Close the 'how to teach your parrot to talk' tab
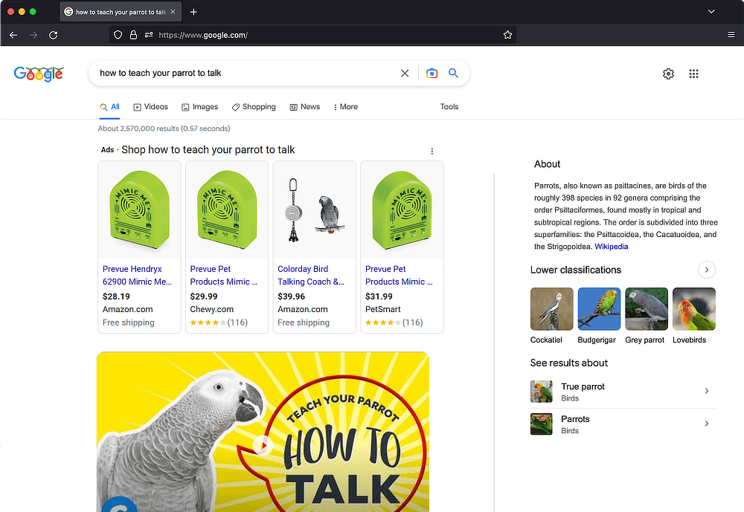 (173, 12)
